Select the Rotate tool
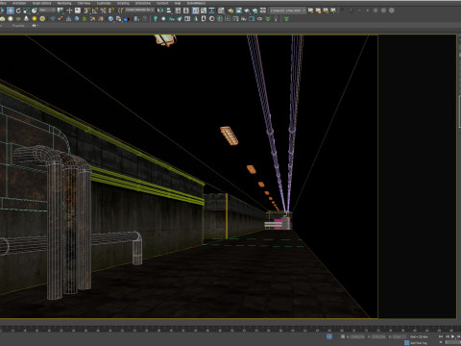 coord(18,11)
